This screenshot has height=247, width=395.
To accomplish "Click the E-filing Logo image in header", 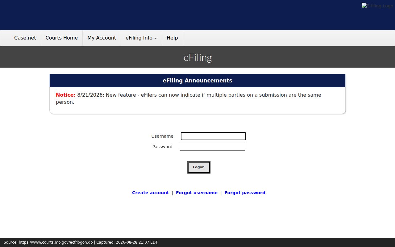I will pyautogui.click(x=377, y=6).
